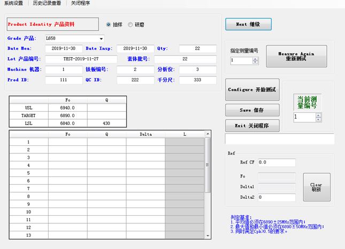Click the data table scroll-down arrow
This screenshot has width=345, height=249.
click(x=208, y=236)
